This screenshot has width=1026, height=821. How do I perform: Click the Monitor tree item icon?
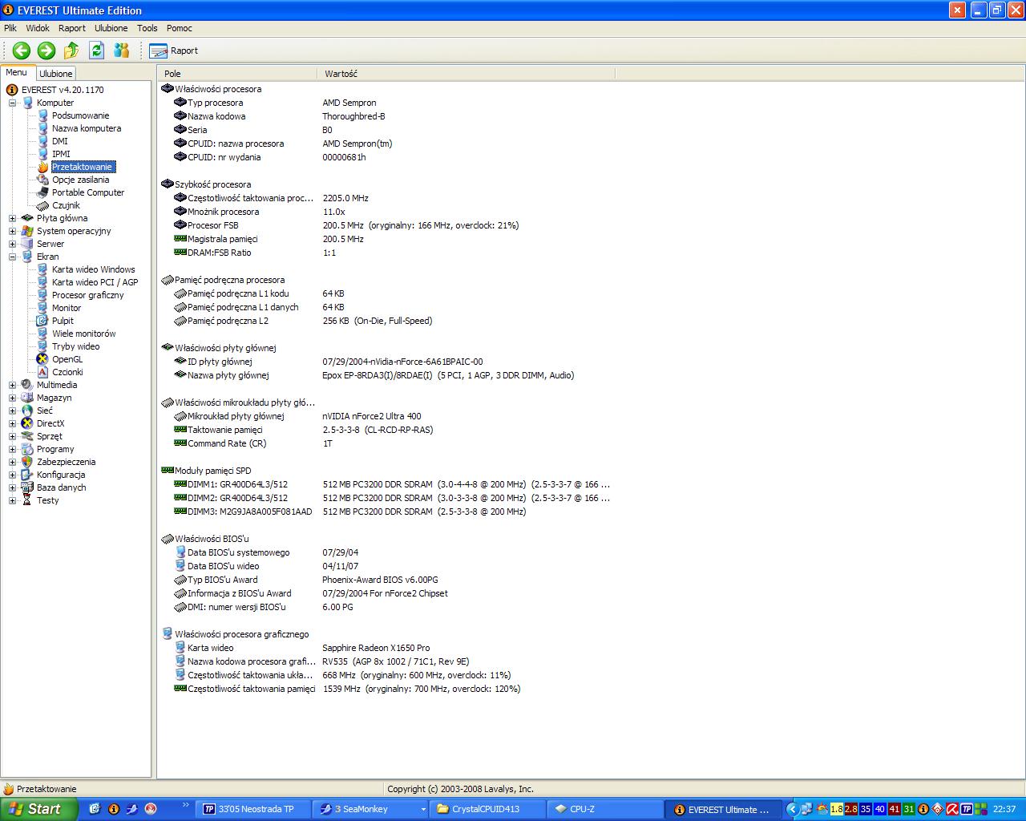tap(42, 308)
